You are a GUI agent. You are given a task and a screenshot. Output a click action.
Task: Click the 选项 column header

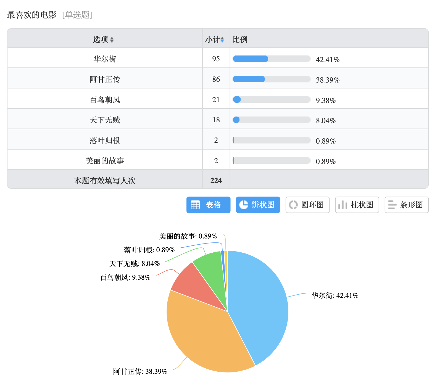pyautogui.click(x=105, y=38)
